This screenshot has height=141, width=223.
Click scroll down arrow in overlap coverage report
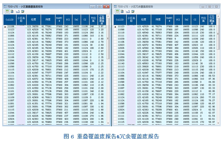(x=108, y=123)
